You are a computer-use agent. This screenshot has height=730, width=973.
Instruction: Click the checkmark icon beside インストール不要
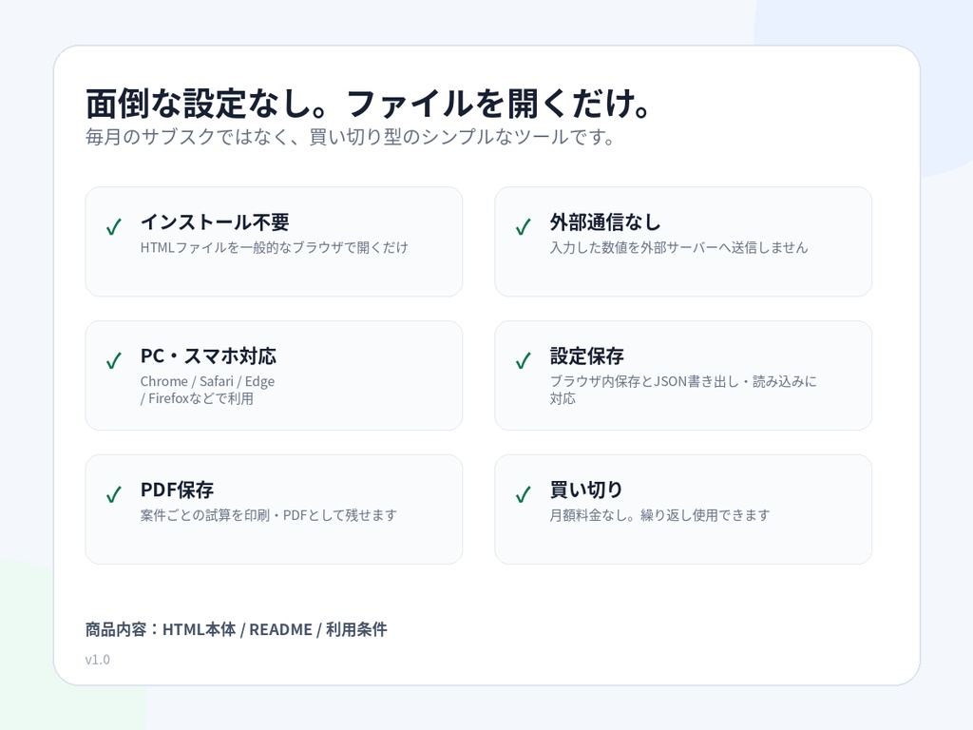coord(114,226)
